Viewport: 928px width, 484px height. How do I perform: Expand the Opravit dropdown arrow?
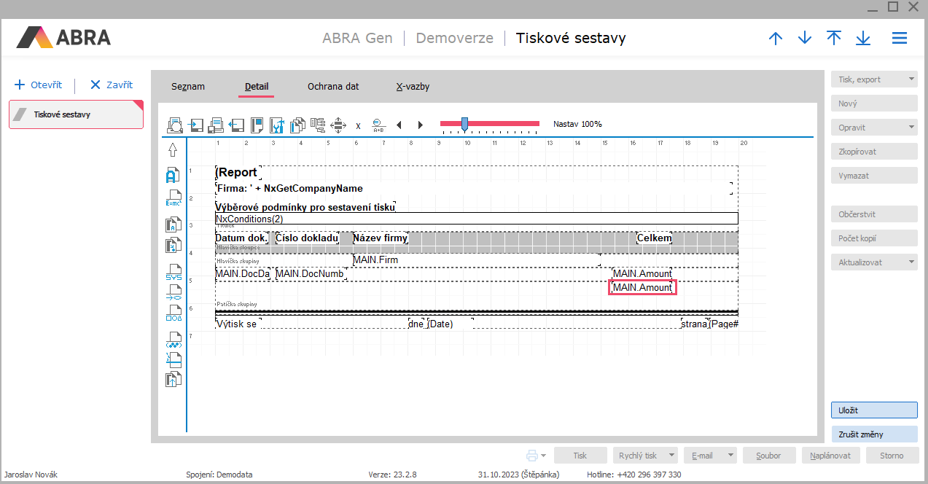tap(911, 128)
